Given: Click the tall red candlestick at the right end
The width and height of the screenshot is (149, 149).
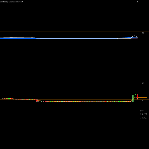Looking at the screenshot, I should coord(137,97).
